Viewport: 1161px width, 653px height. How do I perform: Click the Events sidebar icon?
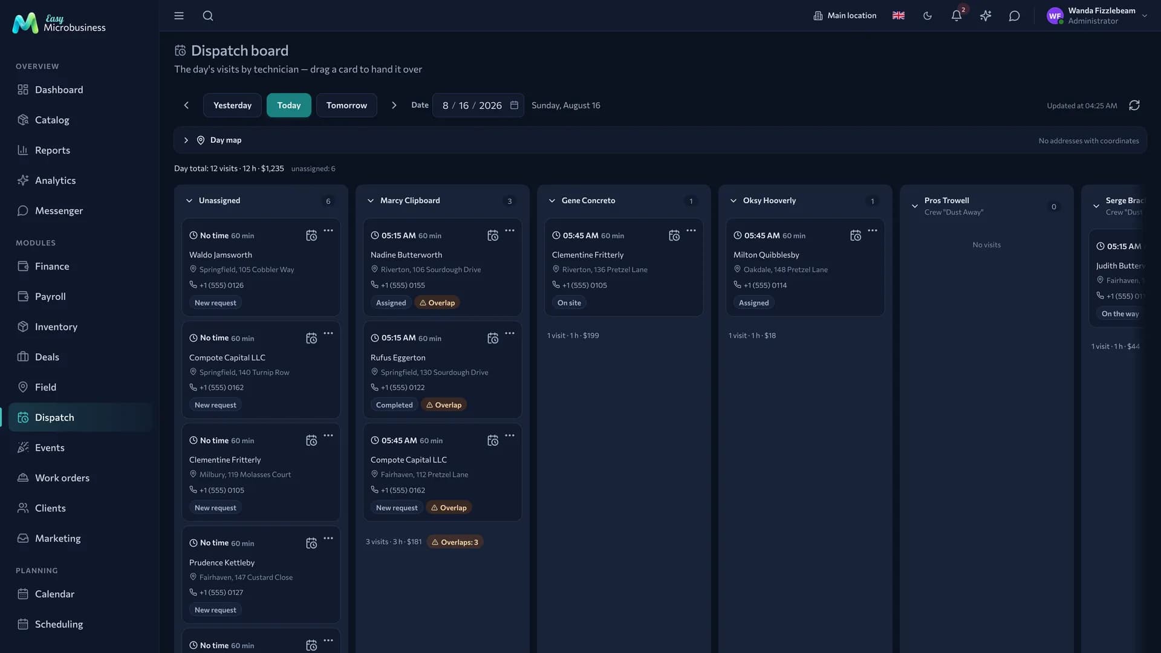pos(23,447)
